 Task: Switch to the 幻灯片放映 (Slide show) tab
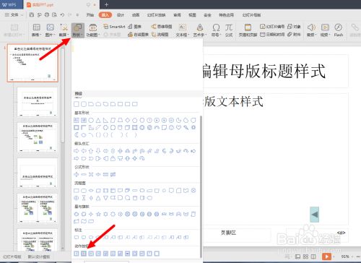pyautogui.click(x=157, y=15)
